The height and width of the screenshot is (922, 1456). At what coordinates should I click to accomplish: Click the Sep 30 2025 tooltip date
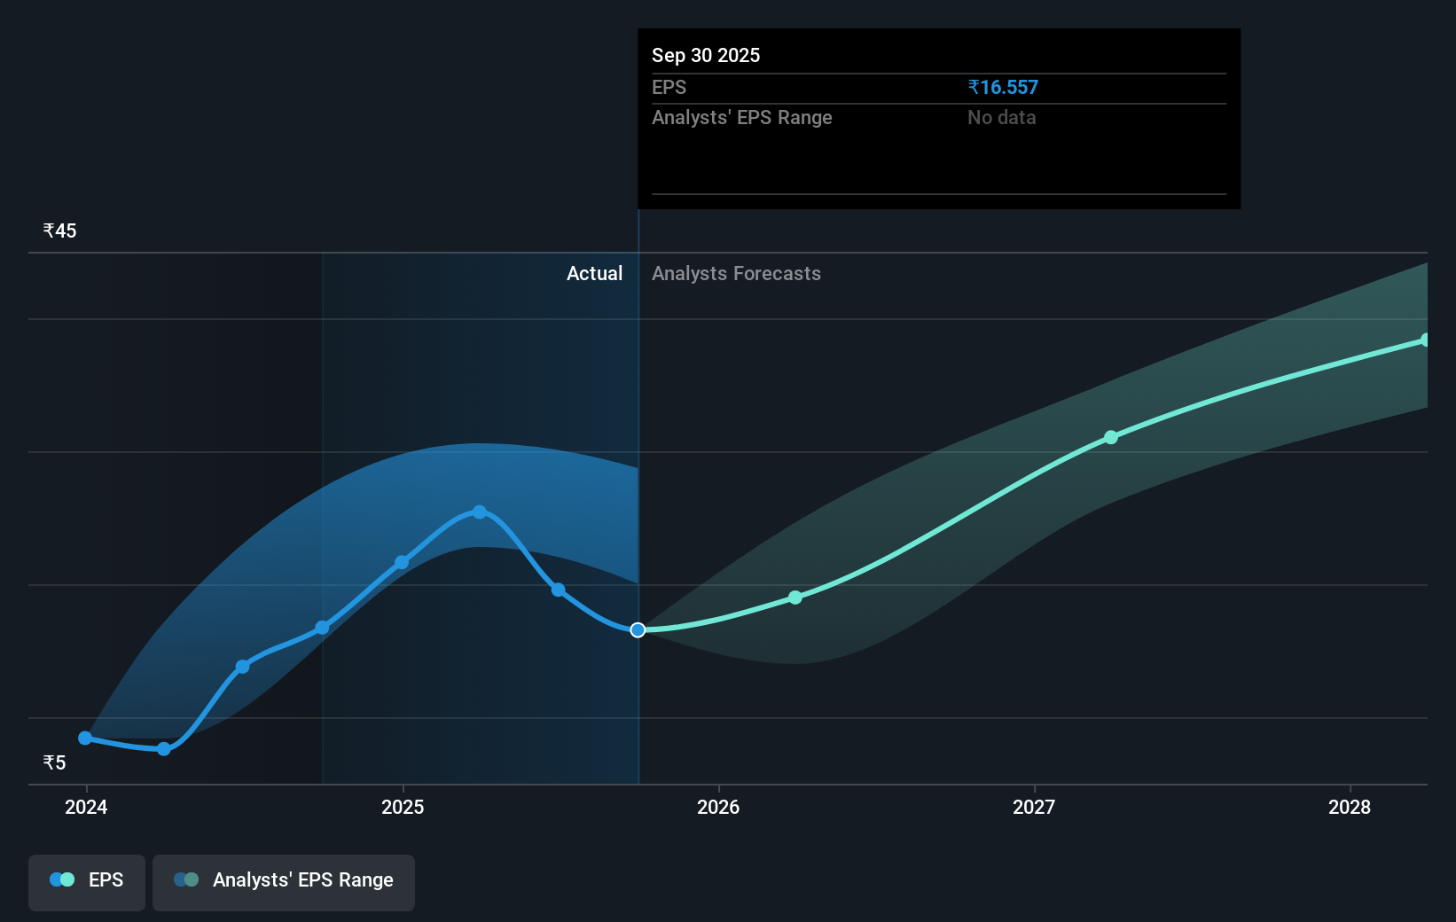pyautogui.click(x=706, y=55)
